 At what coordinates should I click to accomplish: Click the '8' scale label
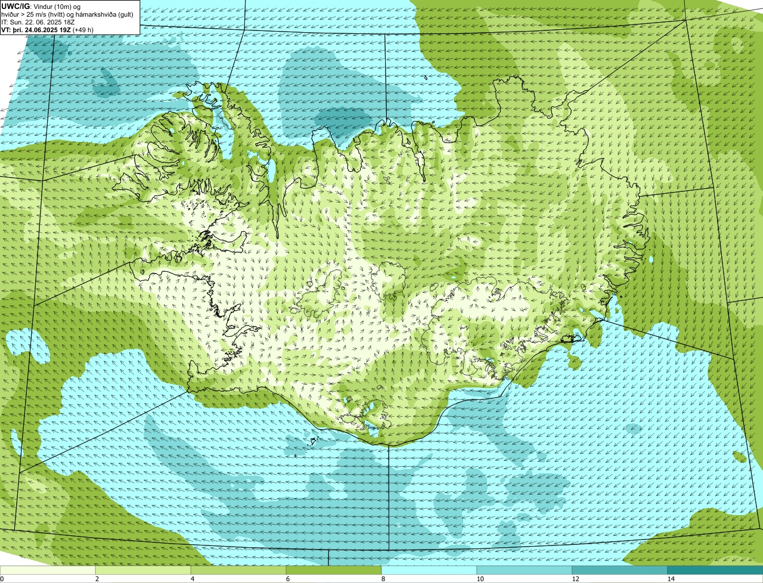[x=383, y=579]
